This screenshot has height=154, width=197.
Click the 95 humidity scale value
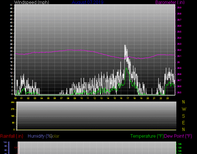click(x=6, y=146)
